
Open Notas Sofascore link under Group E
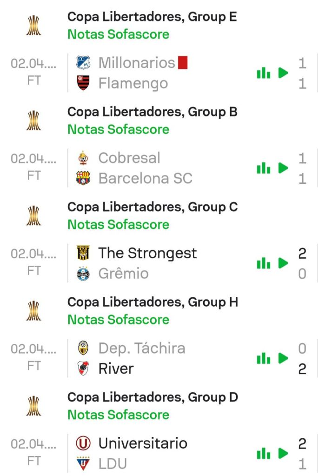119,34
